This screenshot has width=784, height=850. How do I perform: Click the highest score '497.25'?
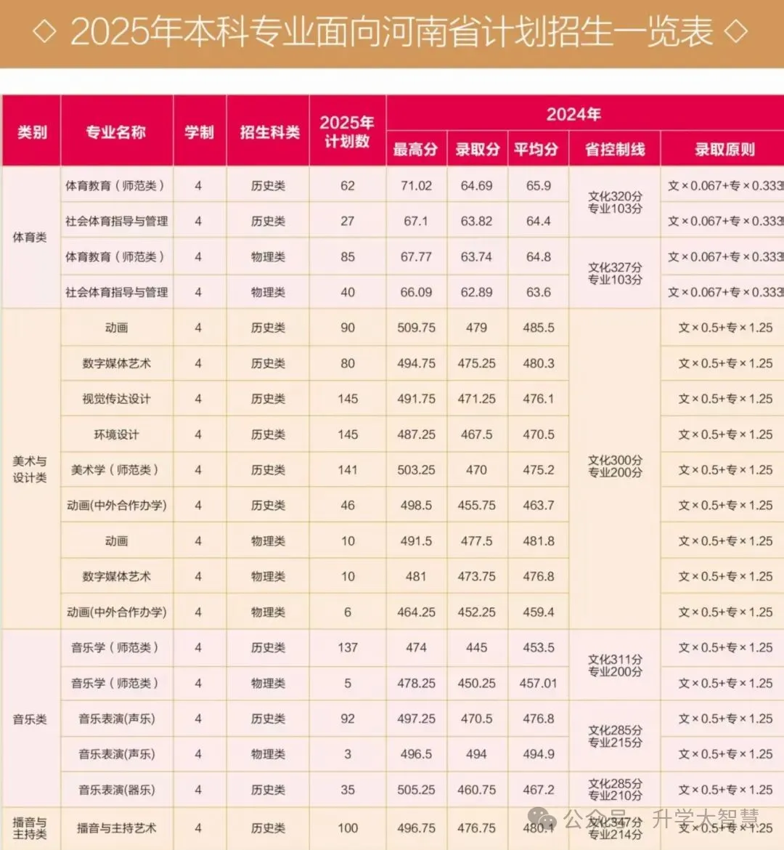pyautogui.click(x=416, y=719)
